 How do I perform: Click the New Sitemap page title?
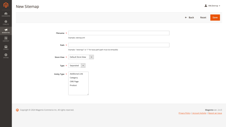(x=28, y=6)
